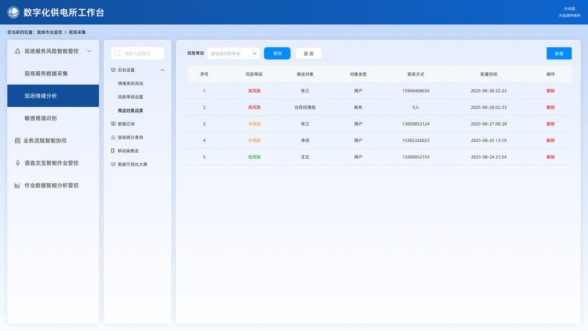The height and width of the screenshot is (331, 588).
Task: Delete row 1 with phone 15968468654
Action: tap(551, 91)
